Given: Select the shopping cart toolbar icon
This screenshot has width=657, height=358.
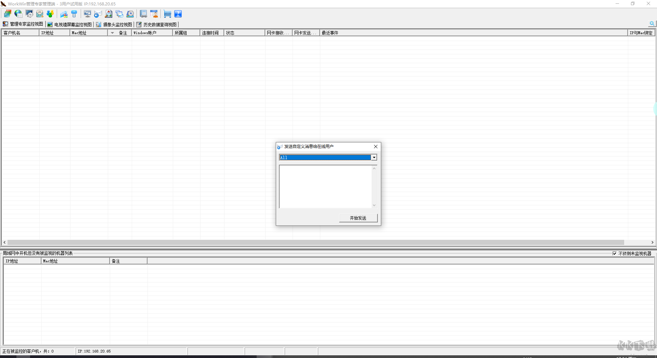Looking at the screenshot, I should [167, 14].
